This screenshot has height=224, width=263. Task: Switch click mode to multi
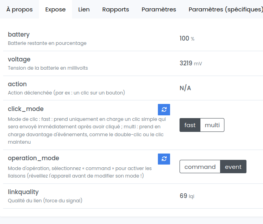[x=212, y=125]
